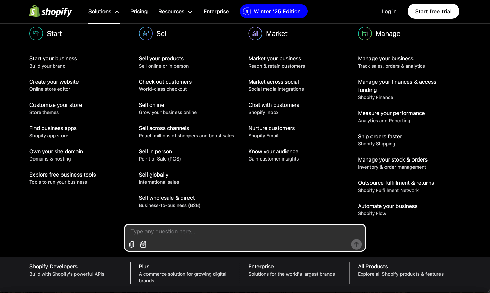Image resolution: width=490 pixels, height=293 pixels.
Task: Click the Log in link
Action: point(389,12)
